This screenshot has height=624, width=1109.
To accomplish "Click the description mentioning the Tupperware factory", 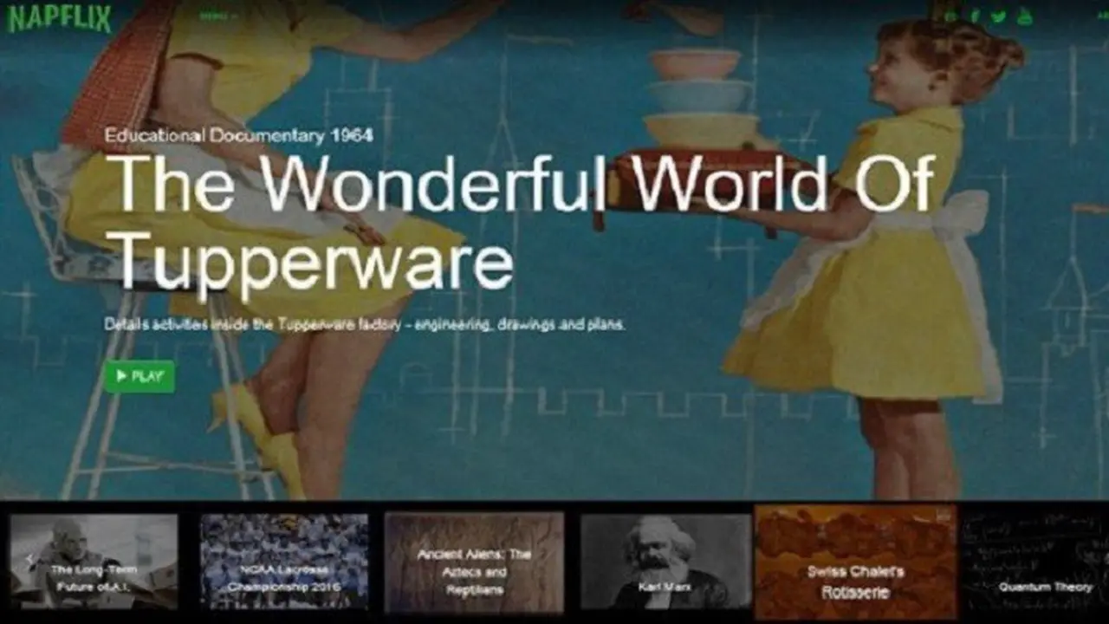I will [x=365, y=325].
